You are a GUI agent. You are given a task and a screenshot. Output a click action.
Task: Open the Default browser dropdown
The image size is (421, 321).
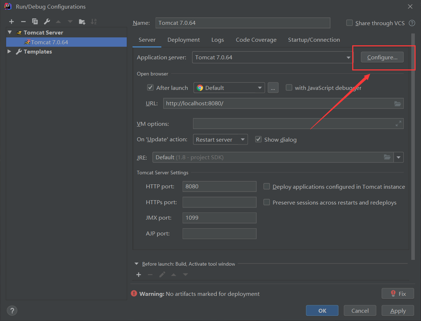pos(229,88)
